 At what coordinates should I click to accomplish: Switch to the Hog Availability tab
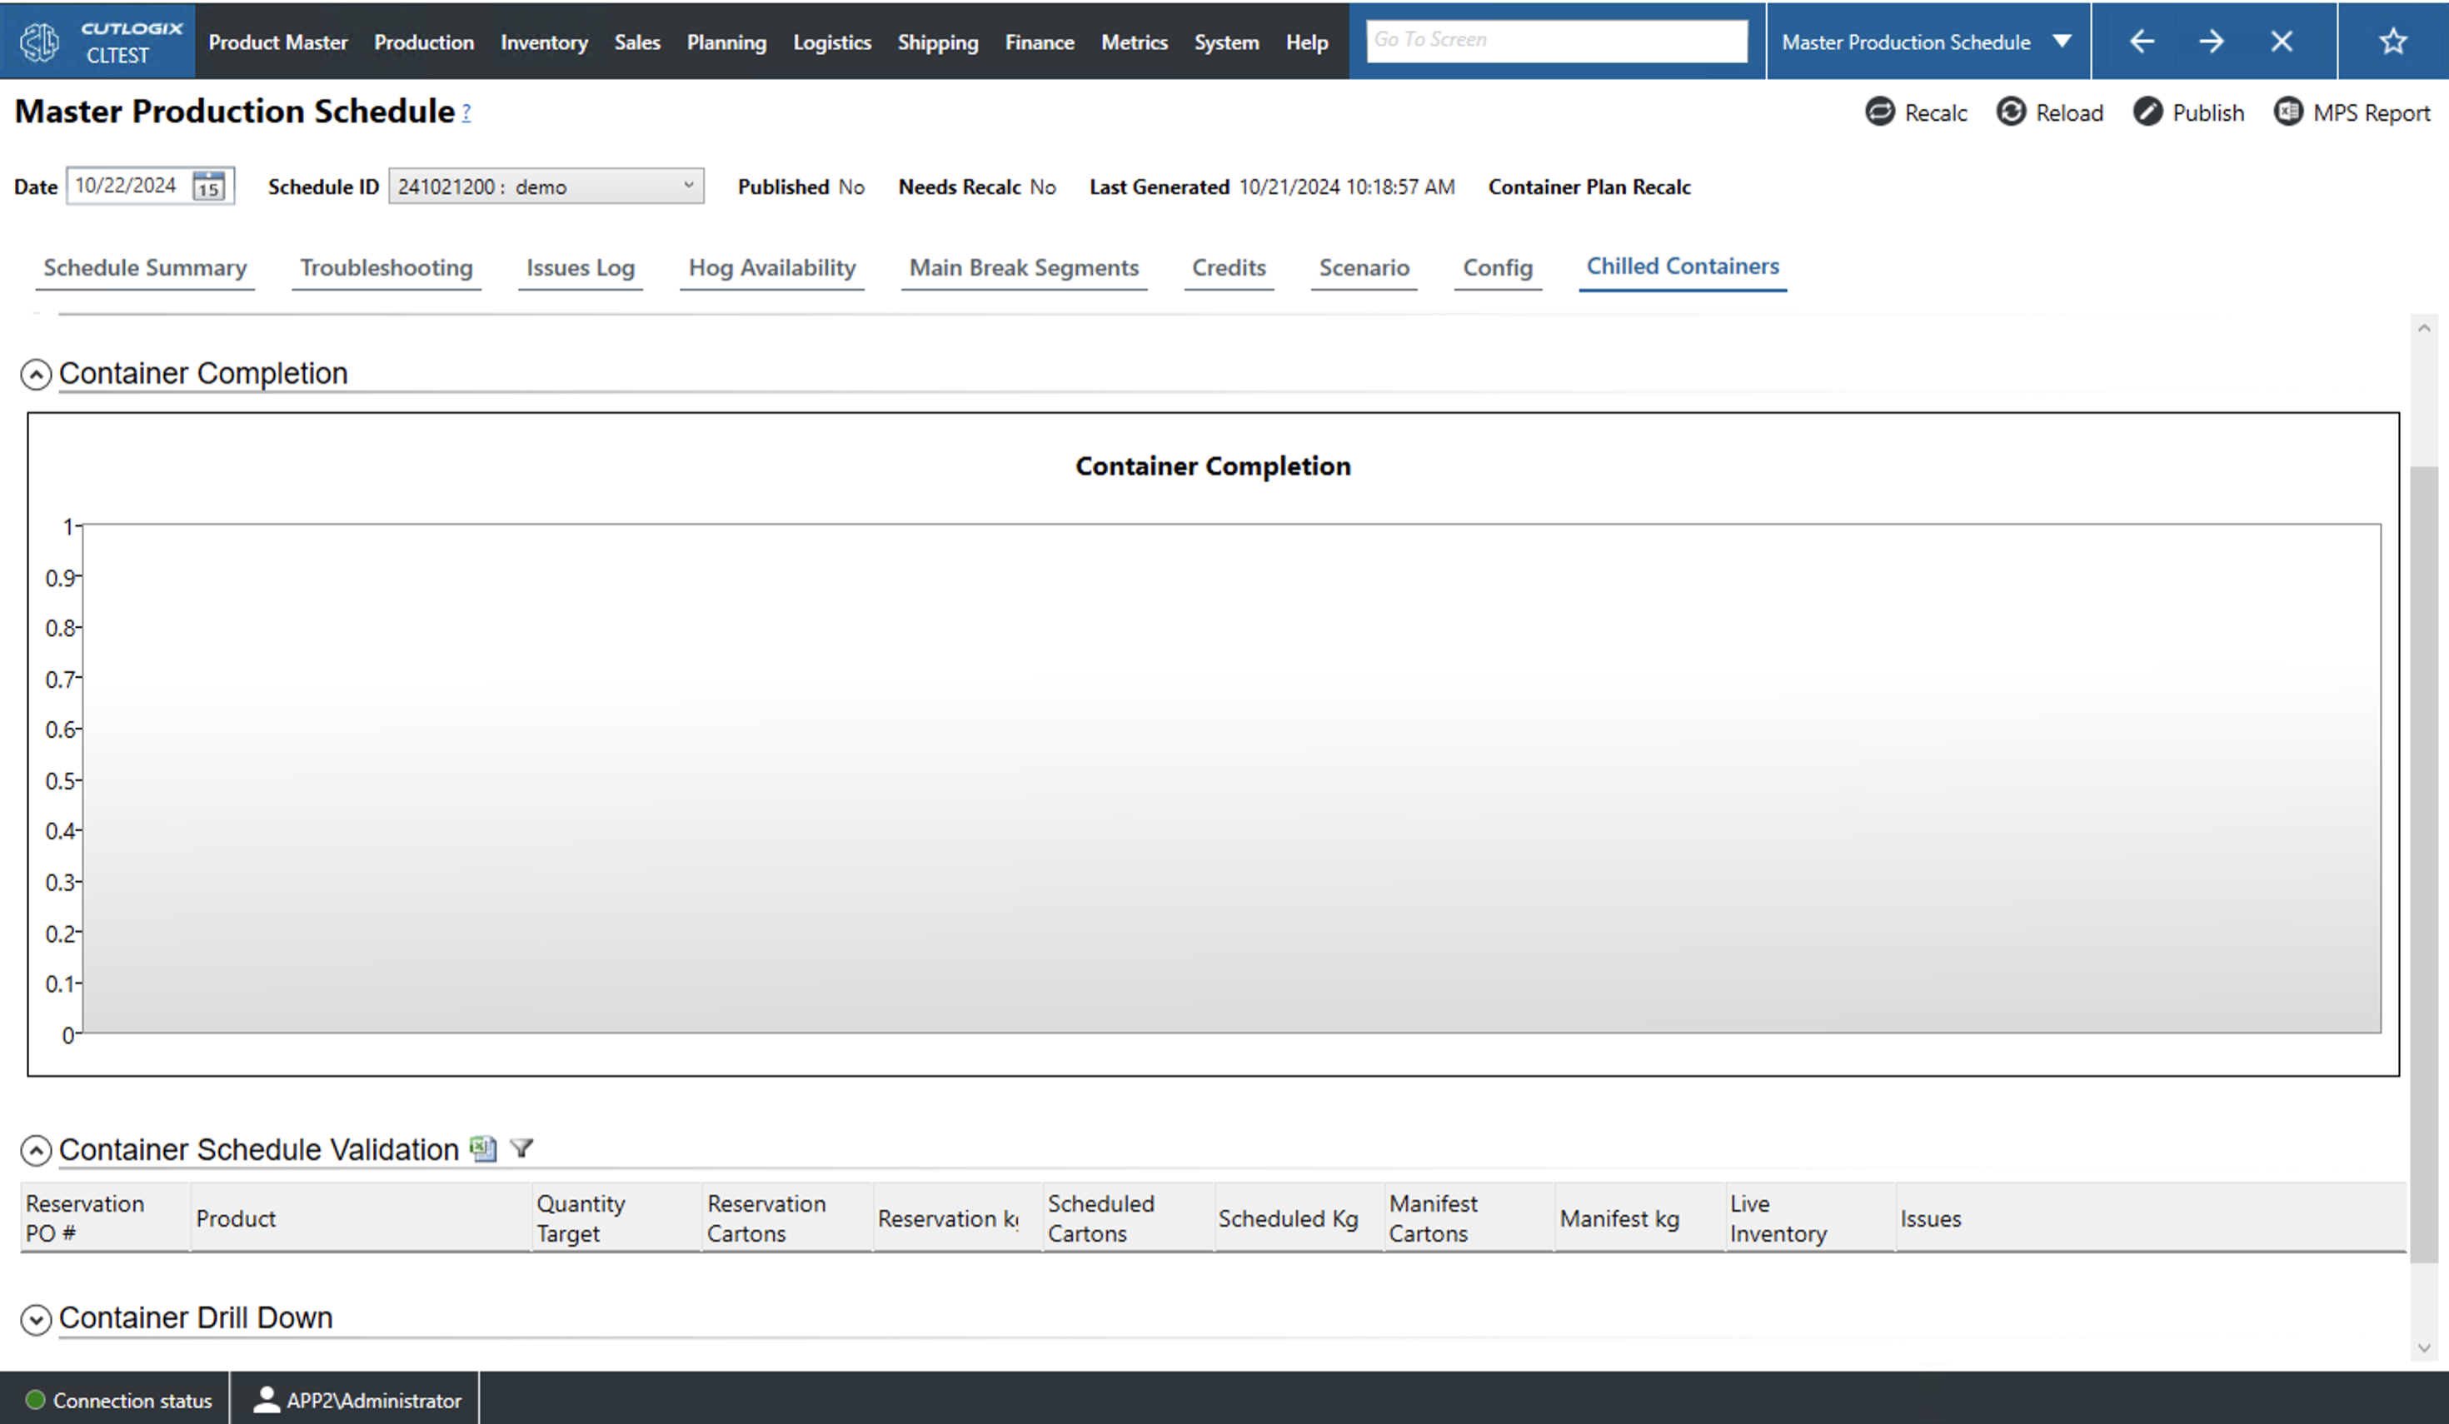tap(771, 268)
